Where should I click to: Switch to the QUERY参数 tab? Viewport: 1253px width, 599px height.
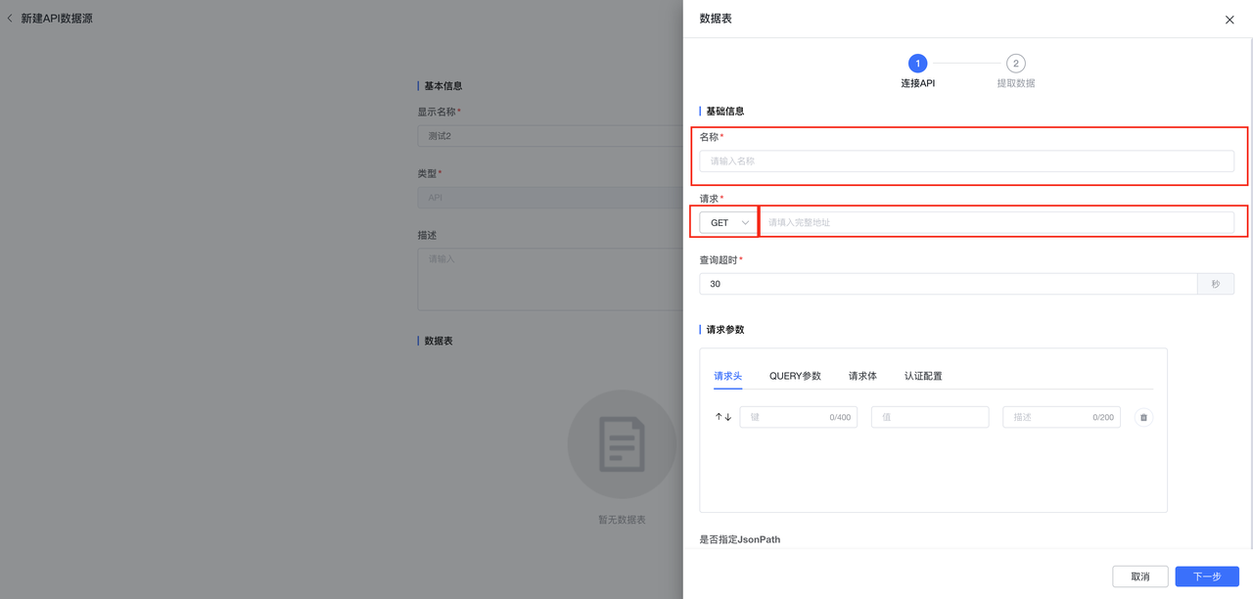click(x=795, y=375)
